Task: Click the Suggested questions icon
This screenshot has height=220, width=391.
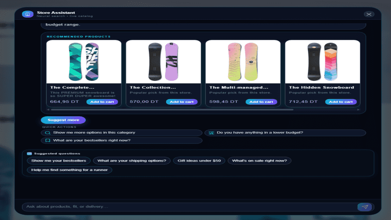Action: click(x=29, y=153)
